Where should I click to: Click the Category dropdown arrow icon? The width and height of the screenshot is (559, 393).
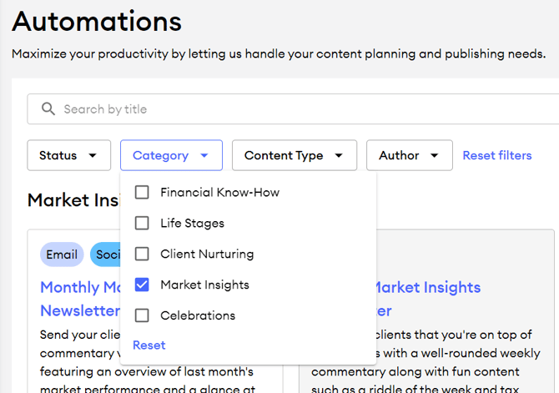click(x=204, y=155)
